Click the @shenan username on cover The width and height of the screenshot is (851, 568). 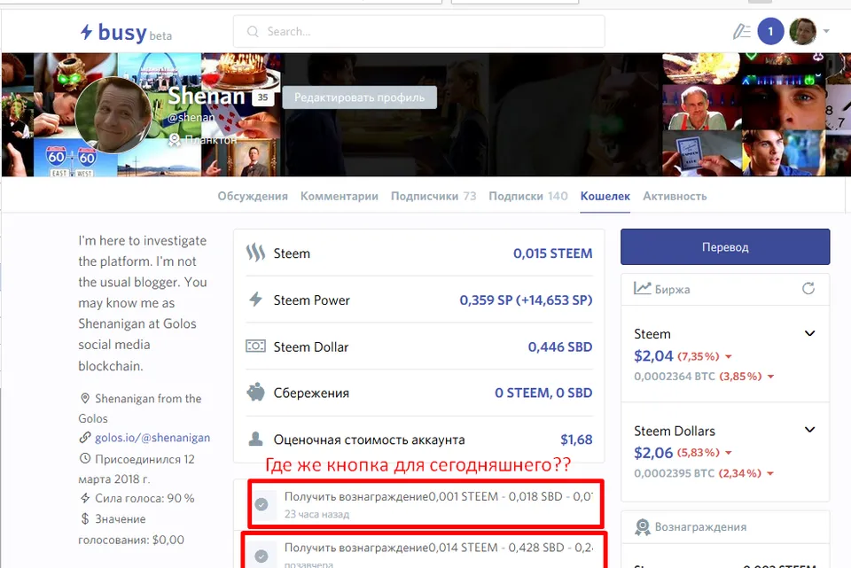coord(191,117)
